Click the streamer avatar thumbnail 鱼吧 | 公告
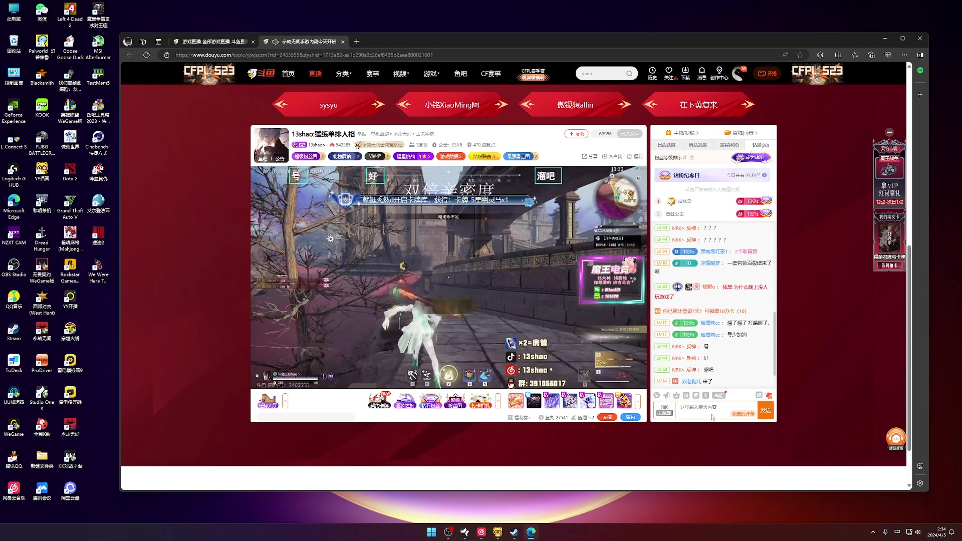The width and height of the screenshot is (962, 541). click(271, 145)
